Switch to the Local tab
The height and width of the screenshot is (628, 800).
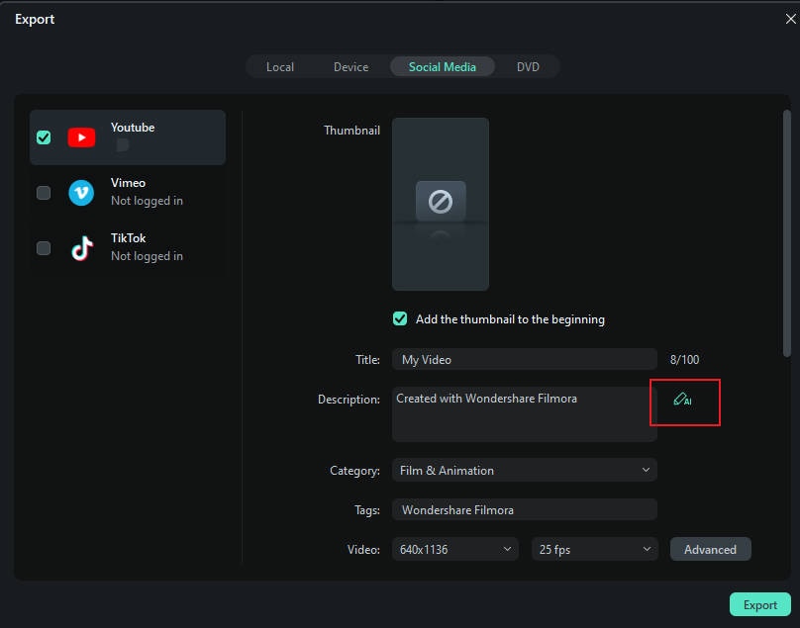coord(280,67)
